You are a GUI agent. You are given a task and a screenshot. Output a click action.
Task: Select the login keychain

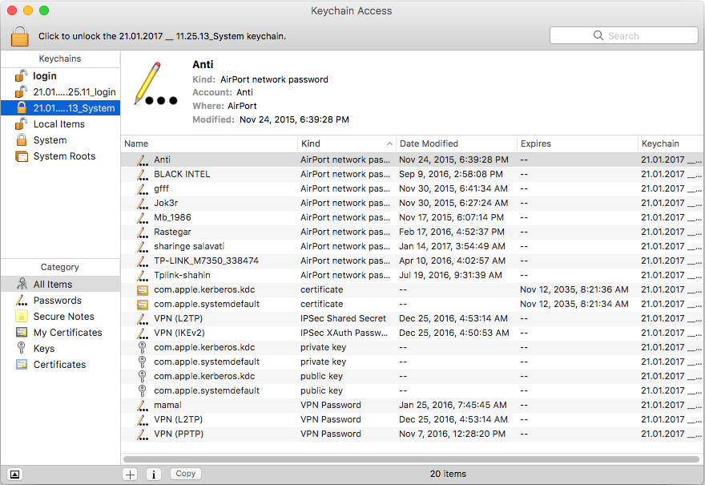point(45,76)
